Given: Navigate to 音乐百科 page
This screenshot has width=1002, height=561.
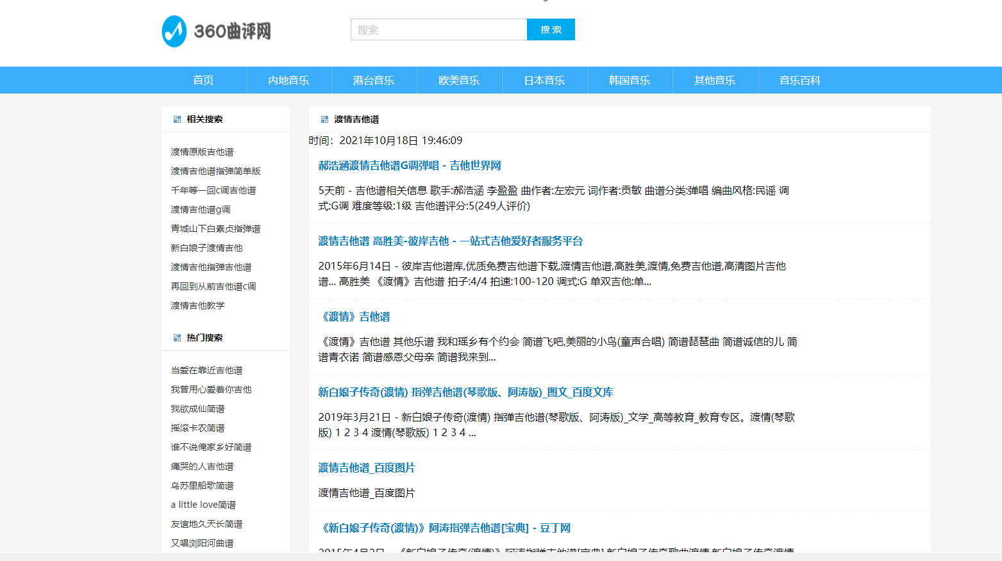Looking at the screenshot, I should (x=799, y=80).
